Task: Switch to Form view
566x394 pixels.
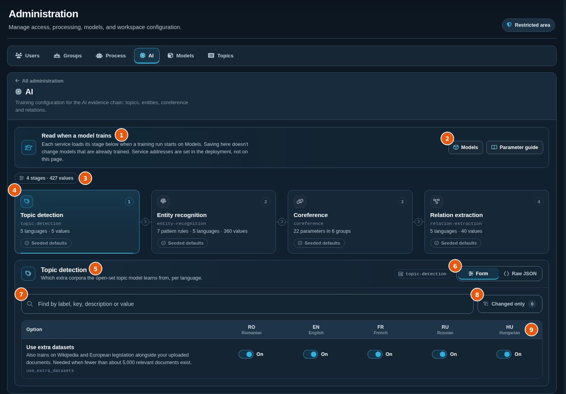Action: click(x=478, y=274)
